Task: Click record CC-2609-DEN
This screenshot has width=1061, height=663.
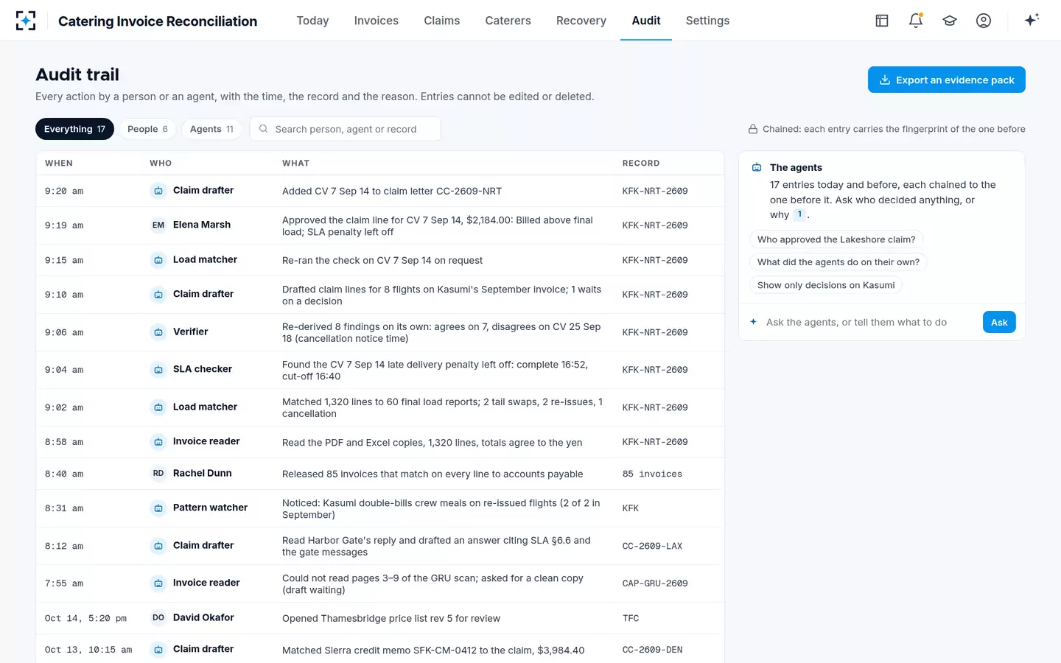Action: [652, 650]
